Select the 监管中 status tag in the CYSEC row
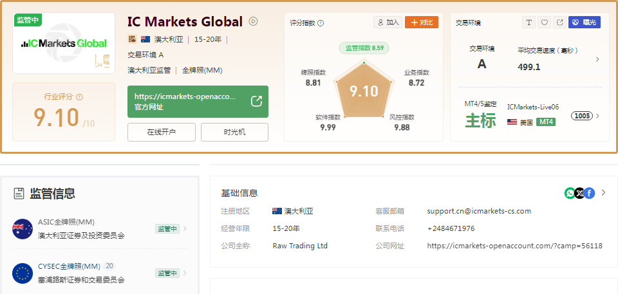Screen dimensions: 618x294 167,273
